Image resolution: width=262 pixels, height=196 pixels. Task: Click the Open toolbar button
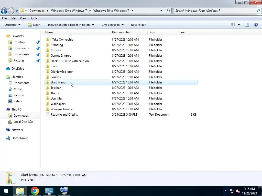pos(34,25)
